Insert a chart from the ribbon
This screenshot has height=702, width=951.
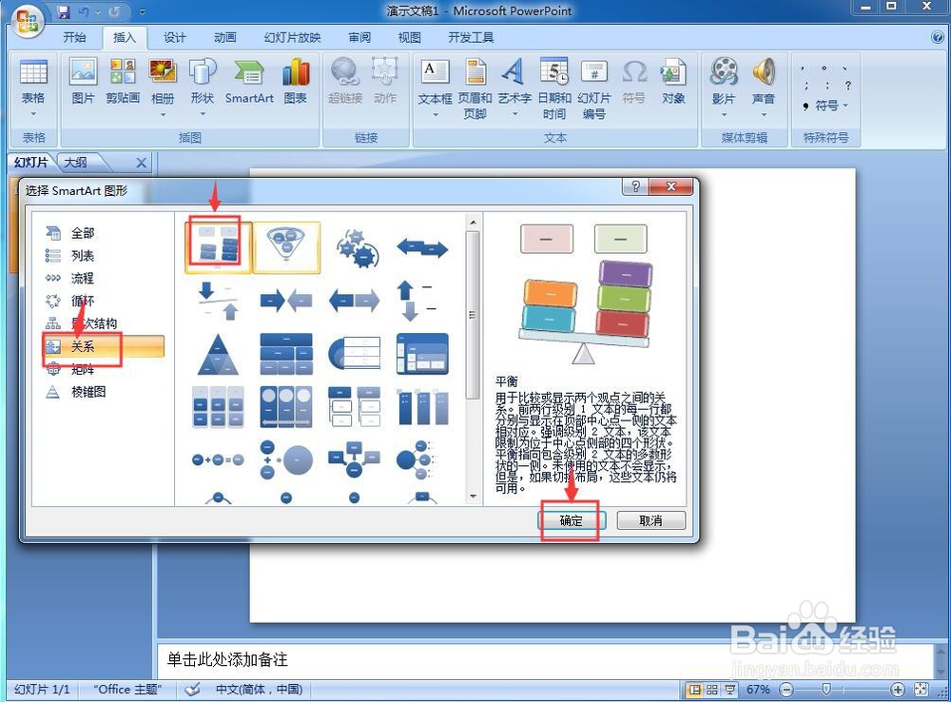pyautogui.click(x=296, y=82)
